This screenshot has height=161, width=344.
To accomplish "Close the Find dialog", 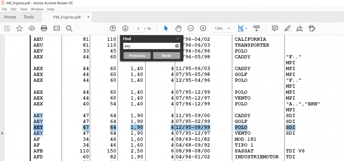I will pos(178,39).
